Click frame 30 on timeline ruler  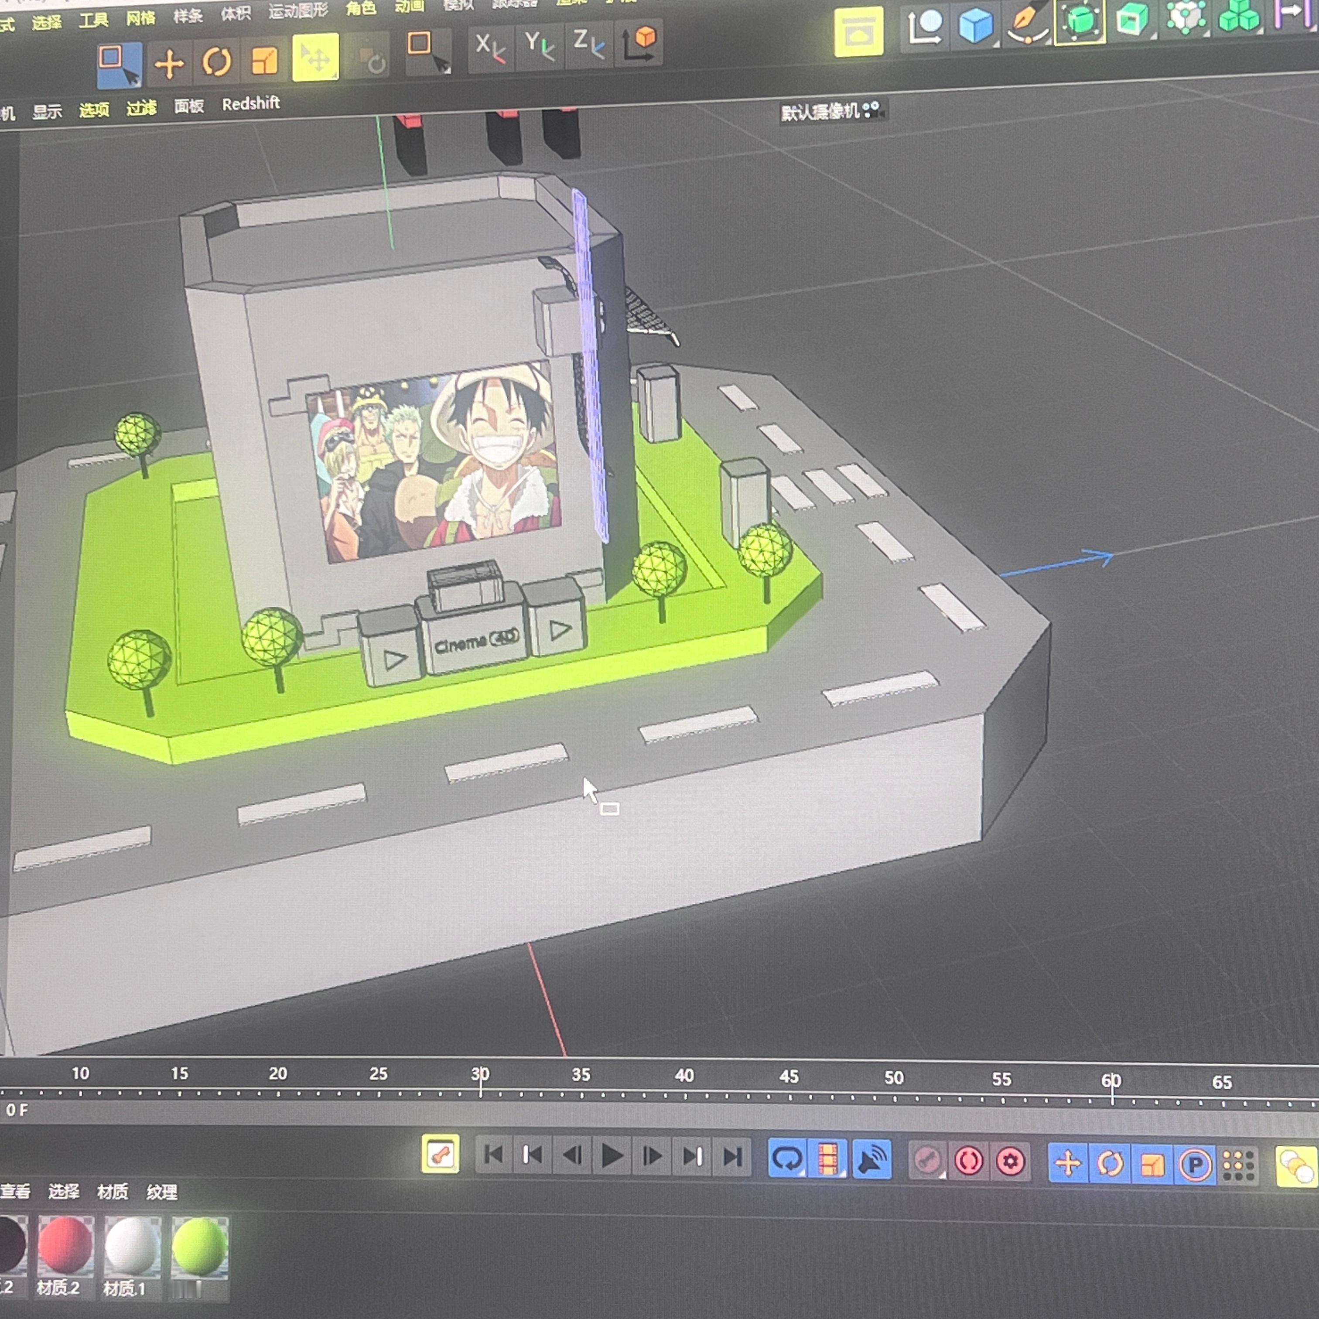point(480,1074)
